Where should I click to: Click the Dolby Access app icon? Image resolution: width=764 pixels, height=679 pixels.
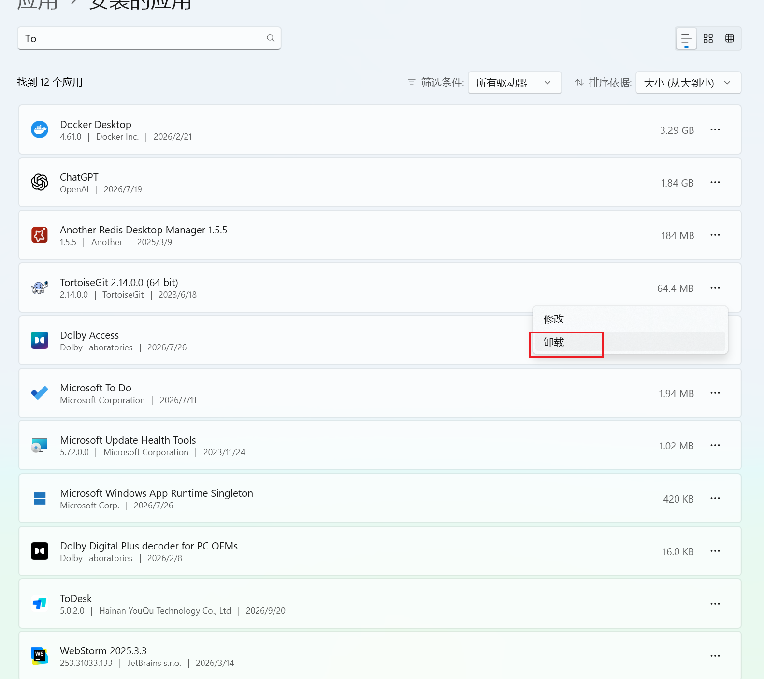coord(40,340)
